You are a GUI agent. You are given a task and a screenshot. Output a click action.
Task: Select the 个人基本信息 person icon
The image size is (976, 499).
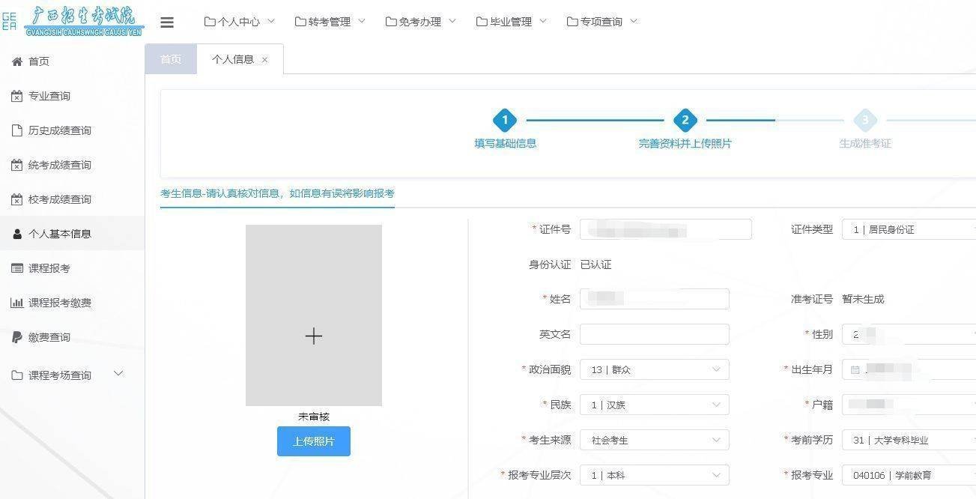(17, 233)
